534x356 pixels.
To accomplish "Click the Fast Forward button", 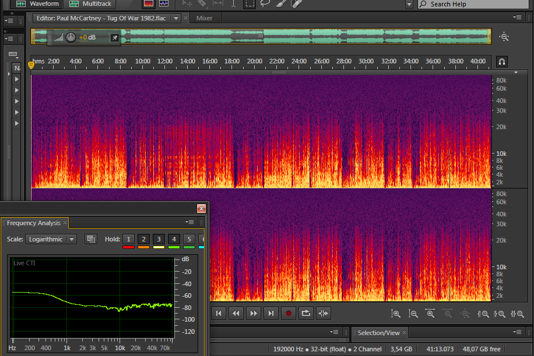I will (x=254, y=313).
